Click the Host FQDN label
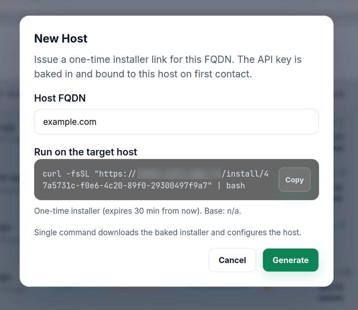Image resolution: width=358 pixels, height=310 pixels. [60, 98]
